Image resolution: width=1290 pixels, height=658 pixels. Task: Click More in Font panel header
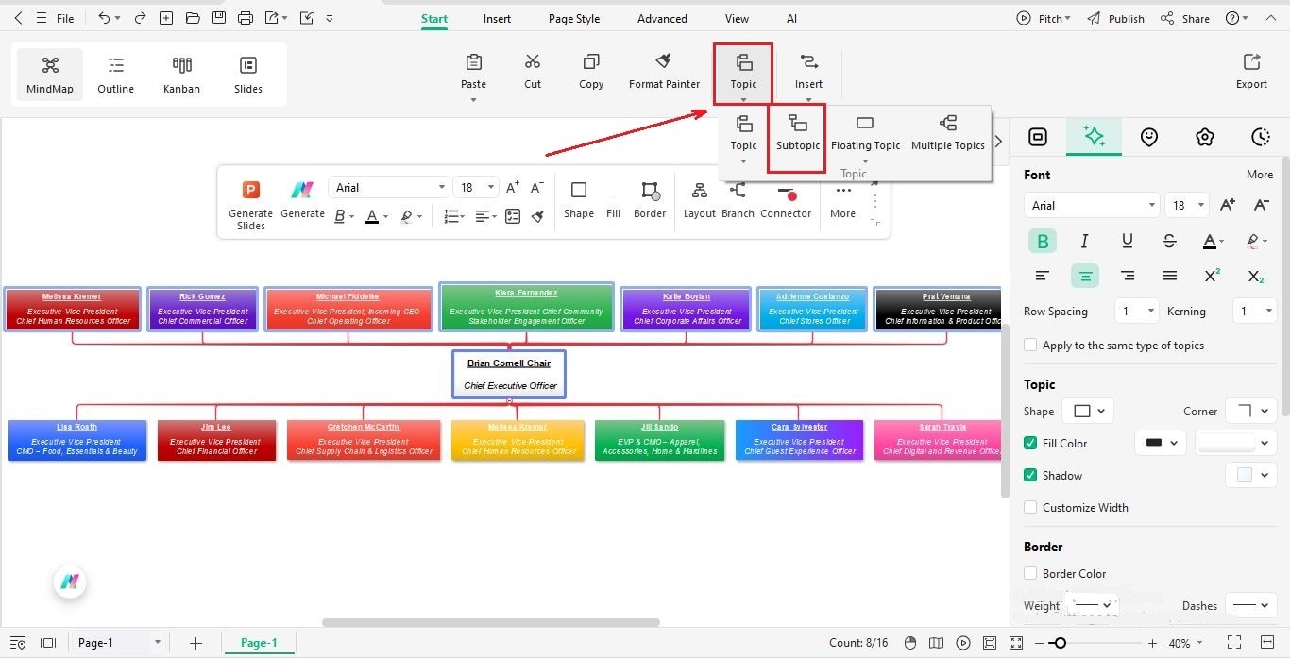(1259, 175)
